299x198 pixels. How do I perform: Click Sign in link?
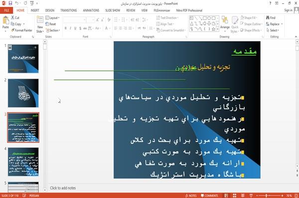[288, 10]
